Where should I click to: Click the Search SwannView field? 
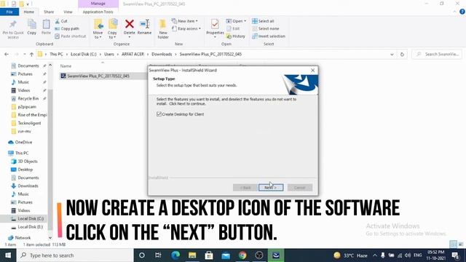[x=437, y=55]
